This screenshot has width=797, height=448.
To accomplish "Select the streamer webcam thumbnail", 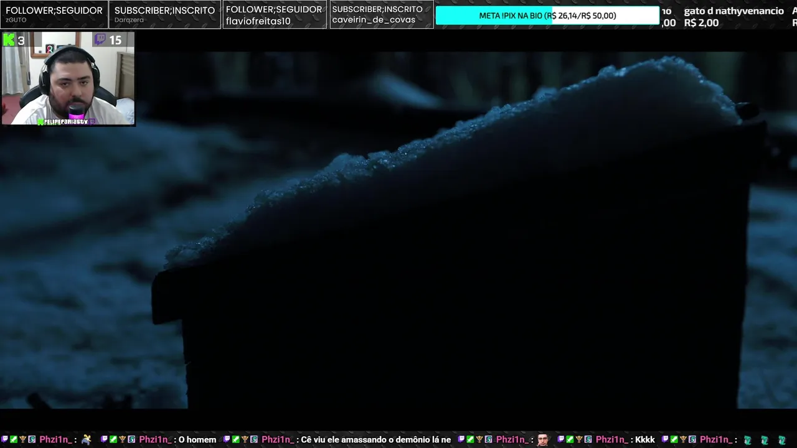I will pyautogui.click(x=68, y=78).
